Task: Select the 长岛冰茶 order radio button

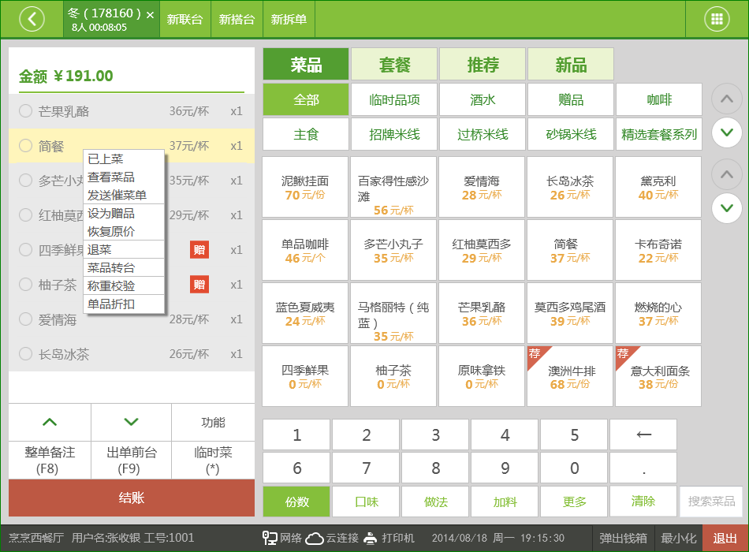Action: coord(25,353)
